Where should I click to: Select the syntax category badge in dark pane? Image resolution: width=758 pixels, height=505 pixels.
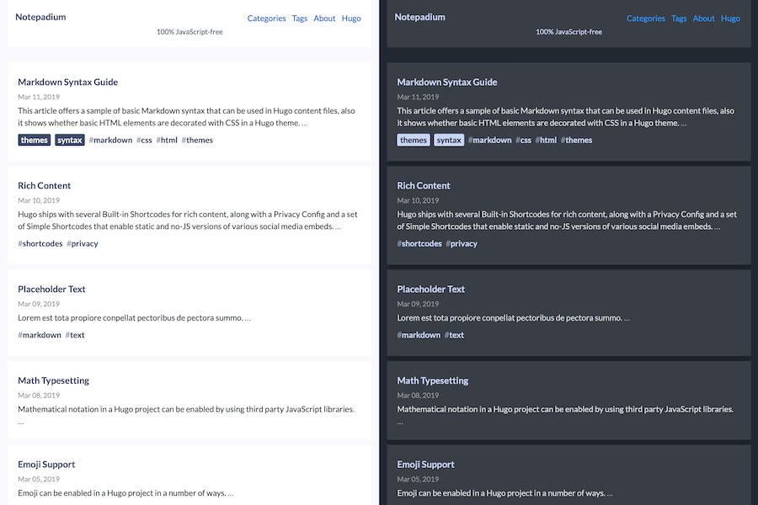pos(449,141)
